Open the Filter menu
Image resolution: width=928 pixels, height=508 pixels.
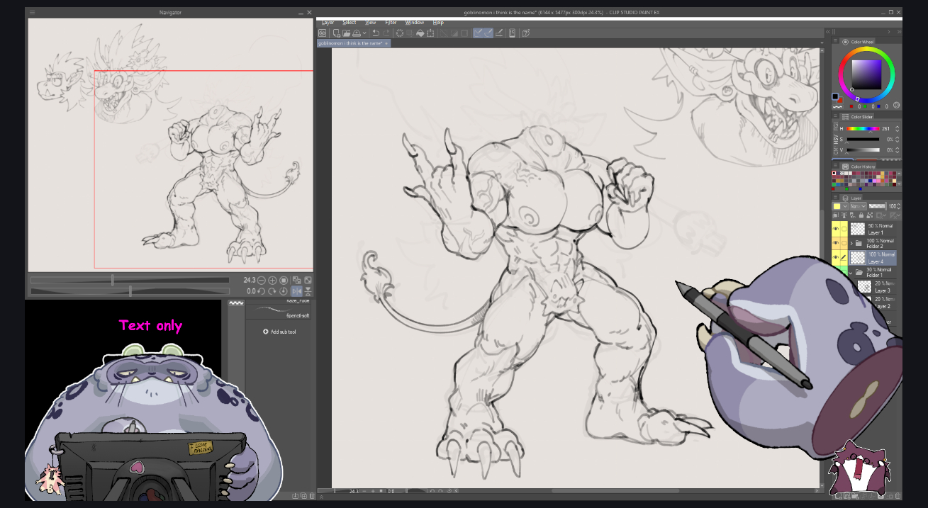pos(391,23)
